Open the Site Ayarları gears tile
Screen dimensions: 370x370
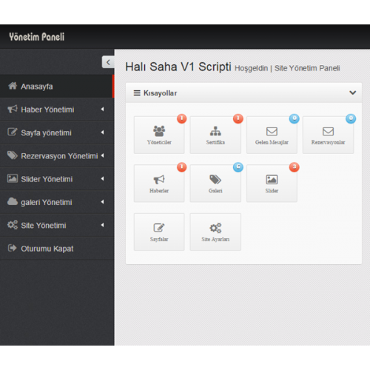(x=215, y=232)
